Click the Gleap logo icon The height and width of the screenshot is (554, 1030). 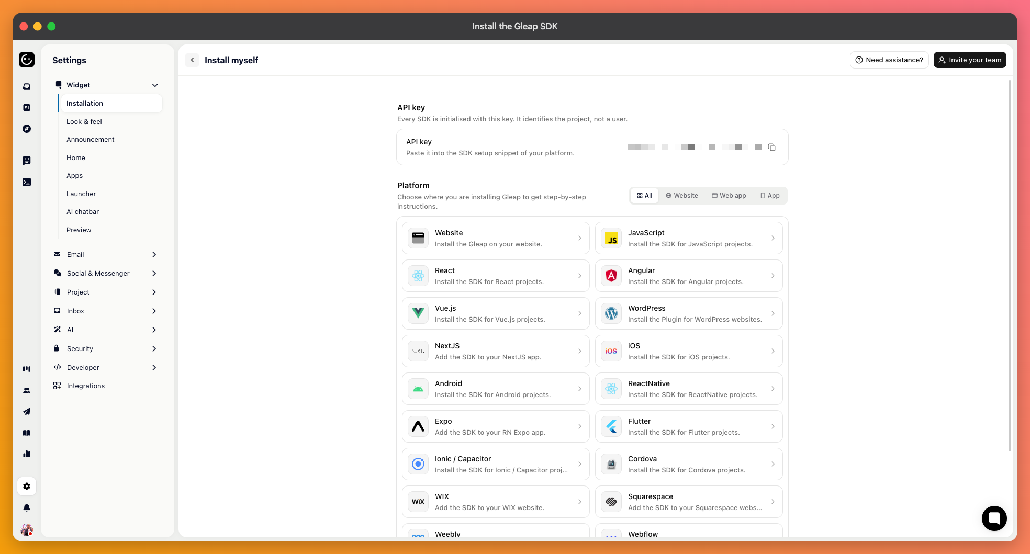click(27, 60)
